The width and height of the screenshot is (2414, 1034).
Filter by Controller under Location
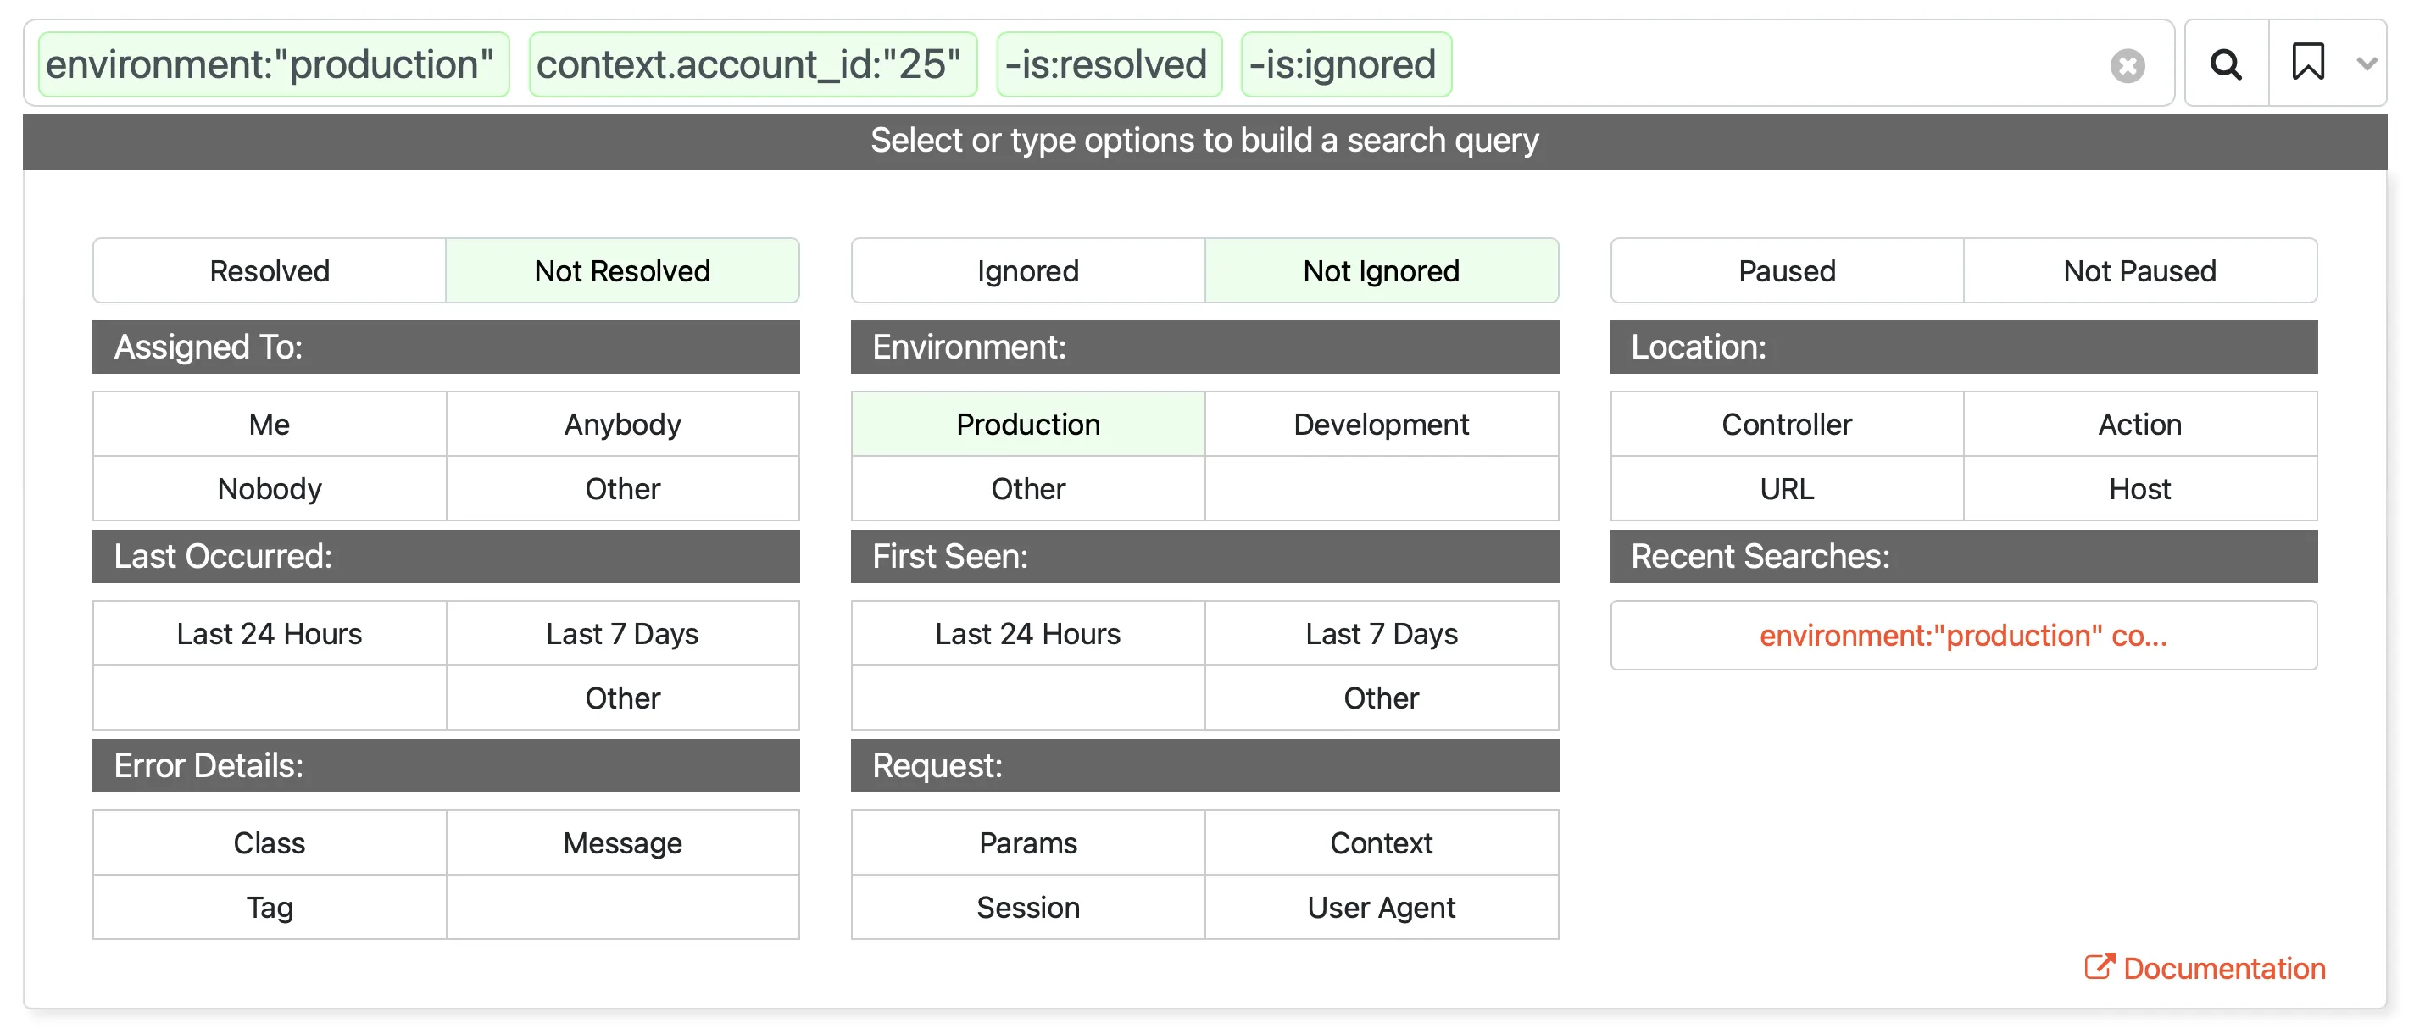[x=1786, y=424]
